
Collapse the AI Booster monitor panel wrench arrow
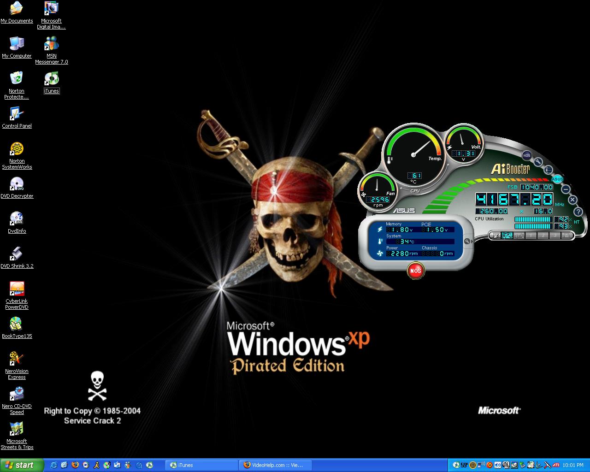pyautogui.click(x=467, y=242)
